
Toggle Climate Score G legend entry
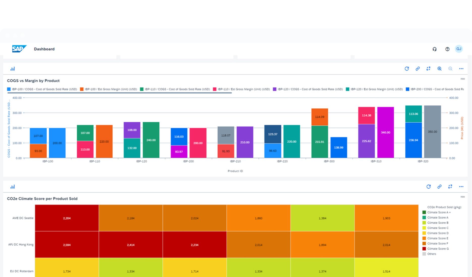click(x=438, y=249)
